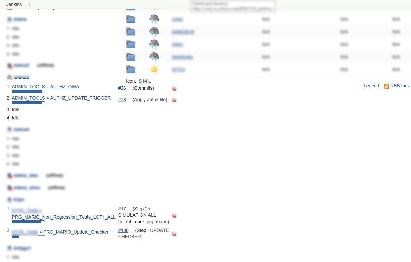Screen dimensions: 411x262
Task: Open build number #188
Action: pos(123,230)
